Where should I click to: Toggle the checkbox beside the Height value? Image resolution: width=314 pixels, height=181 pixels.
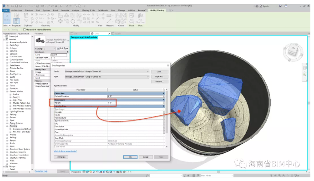(164, 103)
